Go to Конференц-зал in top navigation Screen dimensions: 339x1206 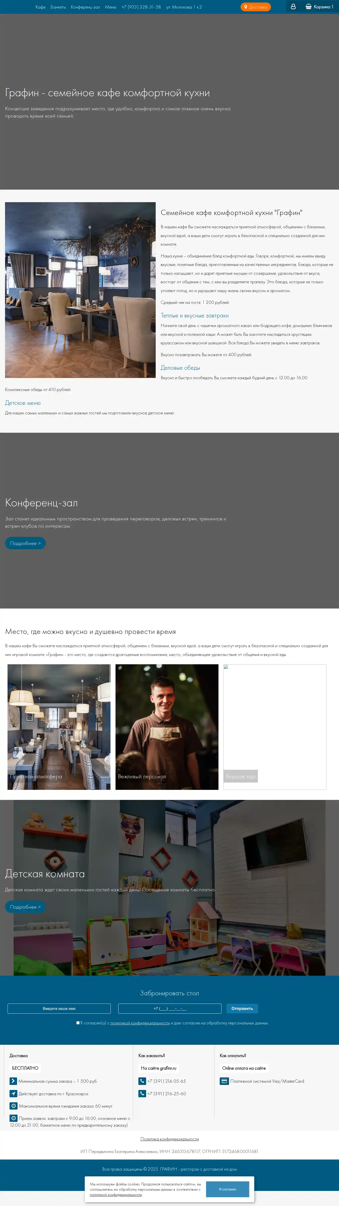click(x=85, y=7)
